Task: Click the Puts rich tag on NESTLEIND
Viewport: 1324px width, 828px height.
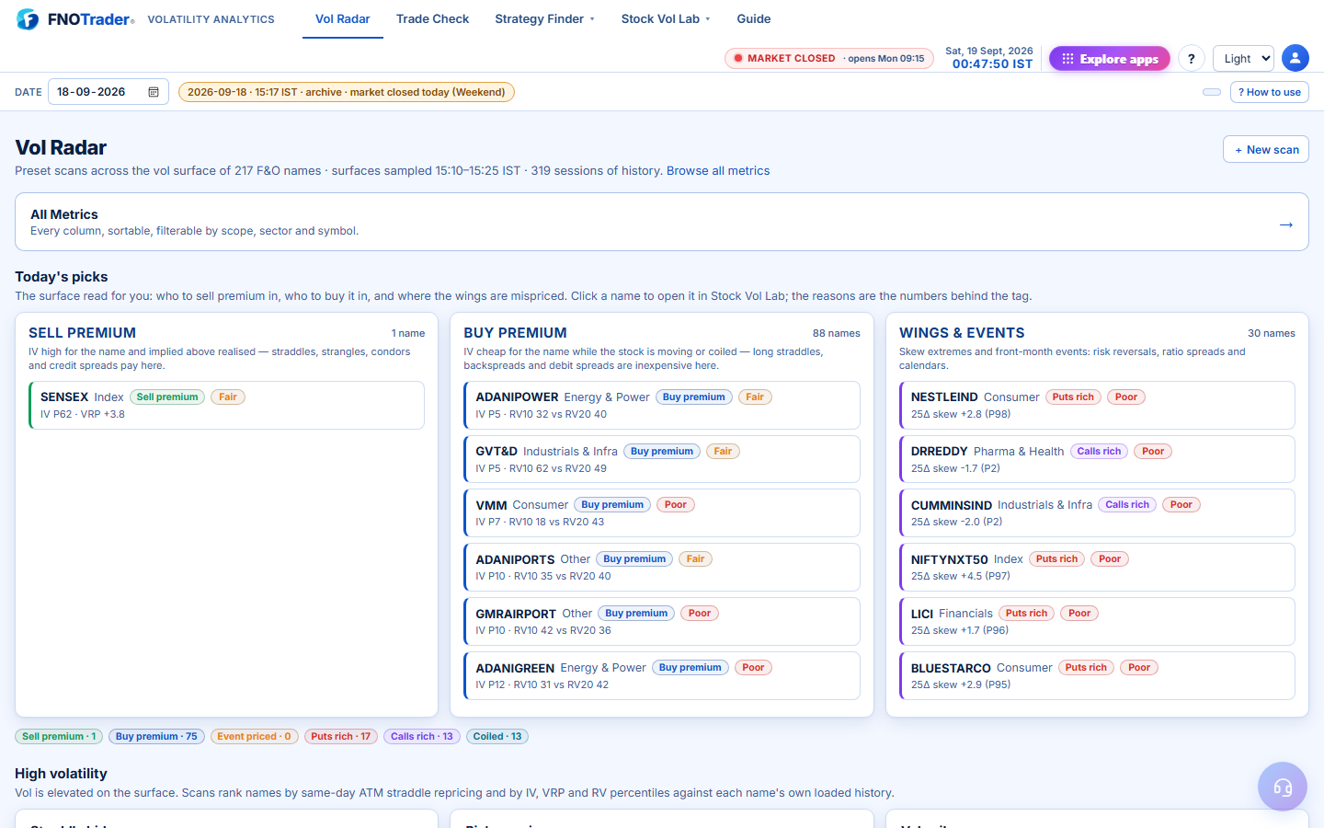Action: 1073,397
